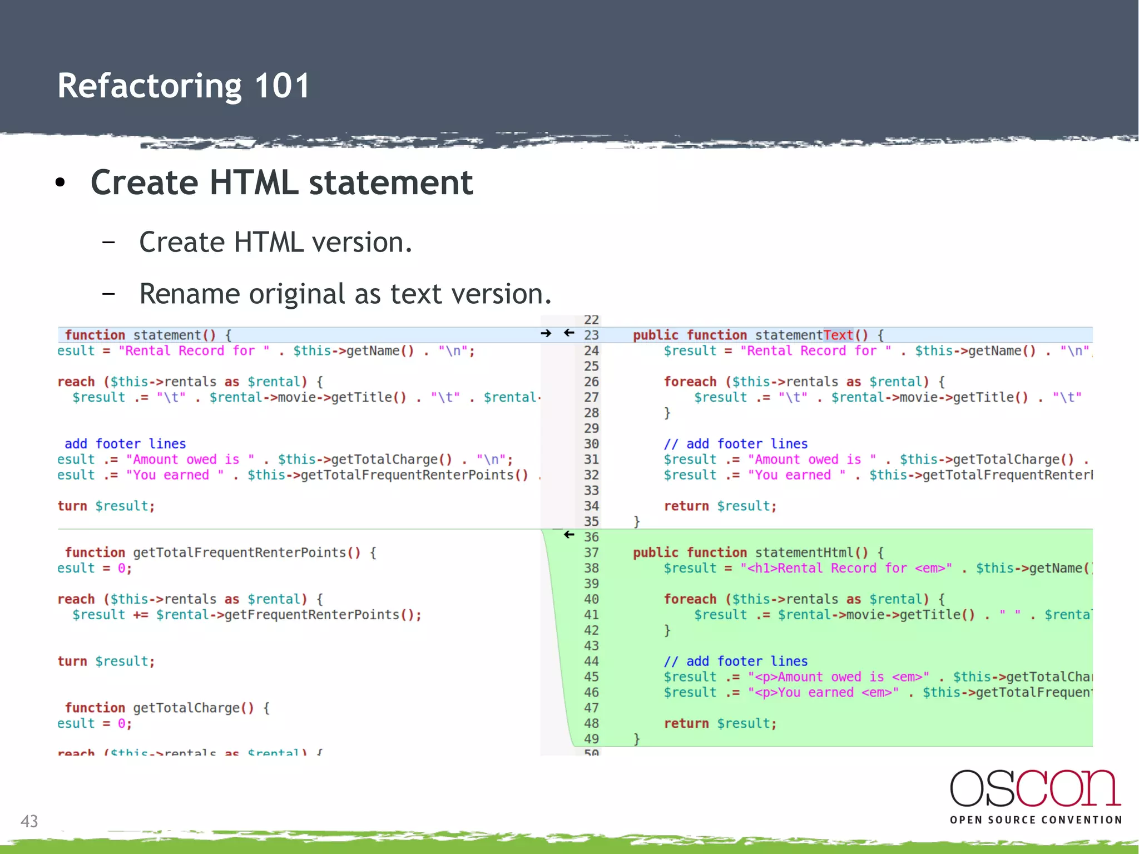This screenshot has height=854, width=1139.
Task: Click 'OPEN SOURCE CONVENTION' caption
Action: (1036, 820)
